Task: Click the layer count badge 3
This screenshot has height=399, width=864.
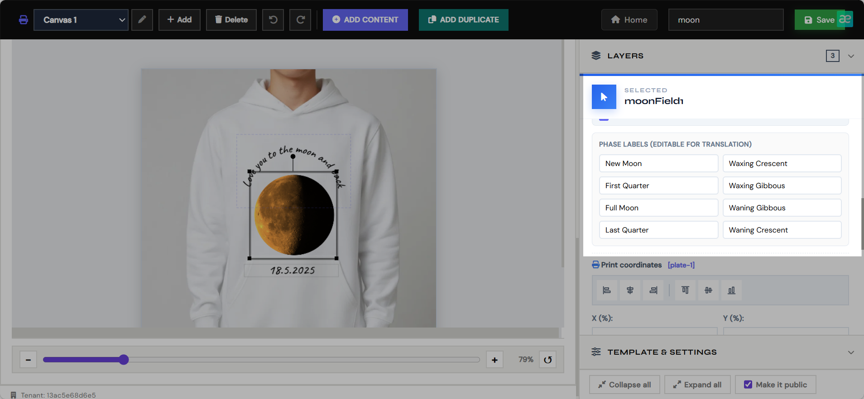Action: coord(832,56)
